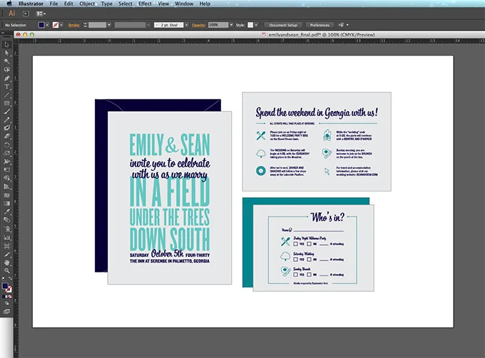This screenshot has width=485, height=358.
Task: Expand the stroke weight dropdown
Action: point(109,25)
